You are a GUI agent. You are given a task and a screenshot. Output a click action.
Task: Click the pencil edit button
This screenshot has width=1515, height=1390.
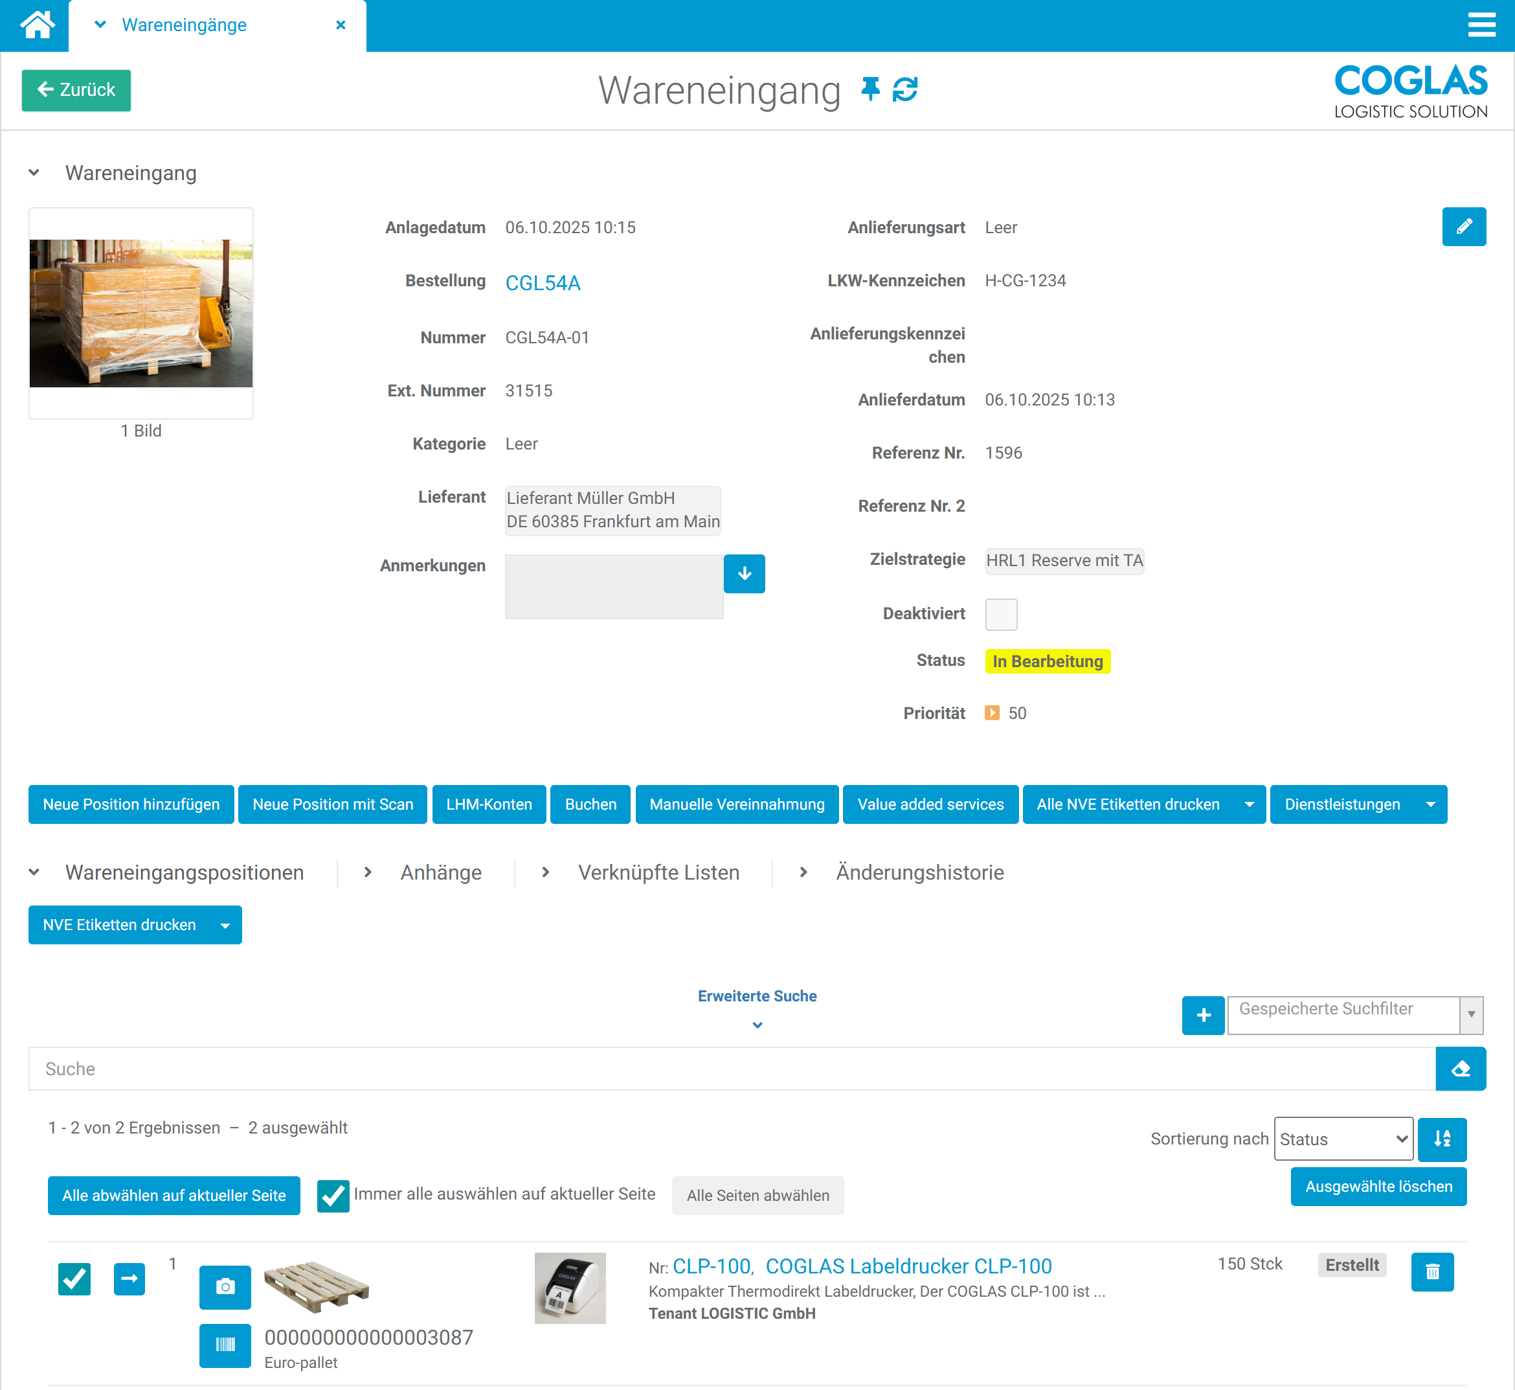click(1463, 227)
